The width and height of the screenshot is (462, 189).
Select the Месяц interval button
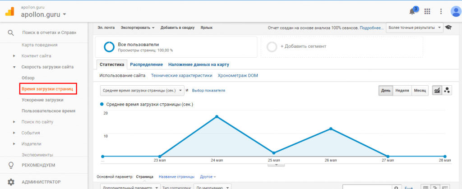pyautogui.click(x=420, y=91)
